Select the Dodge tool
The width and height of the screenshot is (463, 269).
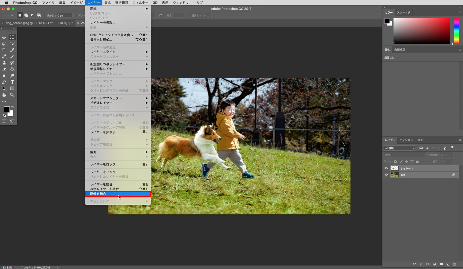click(x=12, y=76)
